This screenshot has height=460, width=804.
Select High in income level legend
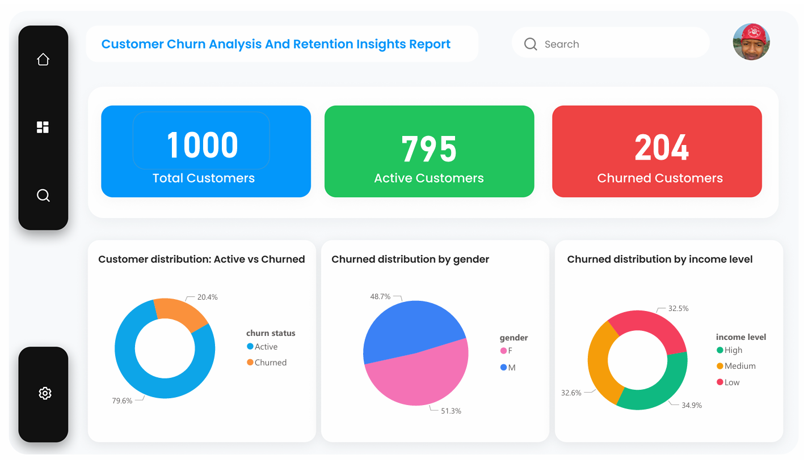(730, 350)
